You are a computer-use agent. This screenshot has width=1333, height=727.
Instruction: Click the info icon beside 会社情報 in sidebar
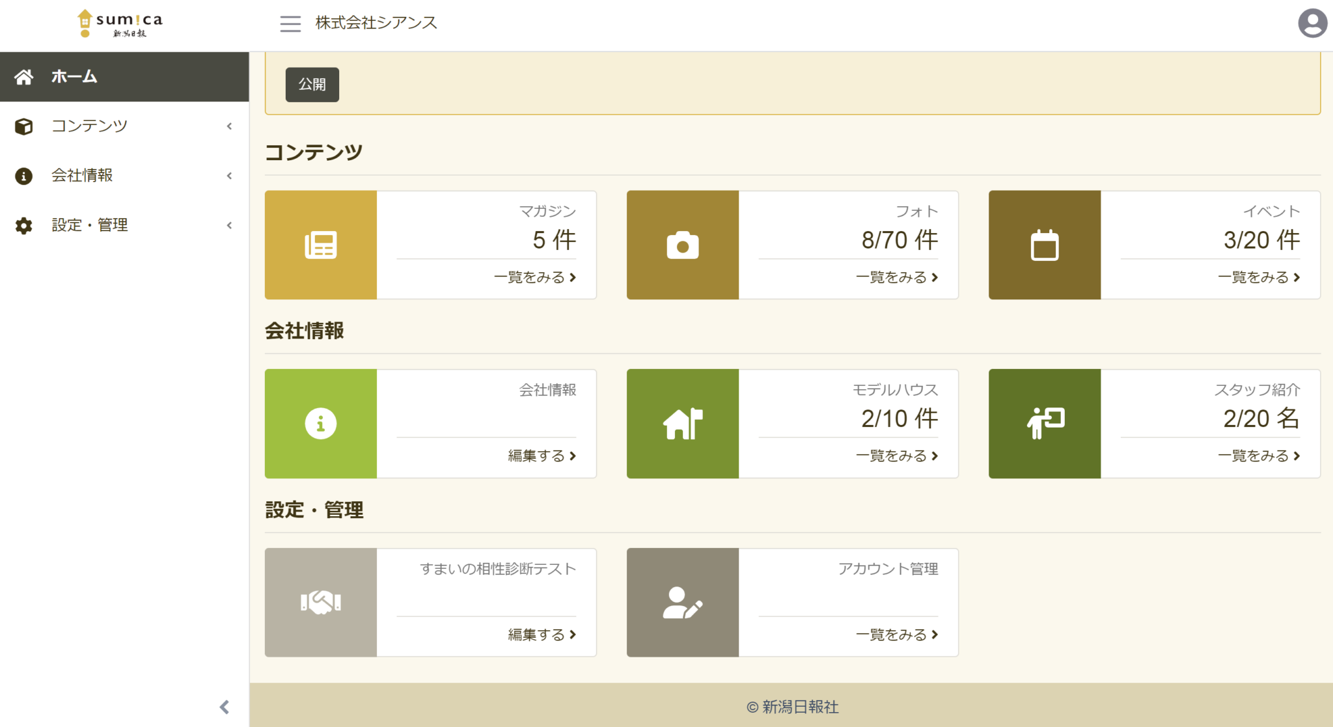24,176
